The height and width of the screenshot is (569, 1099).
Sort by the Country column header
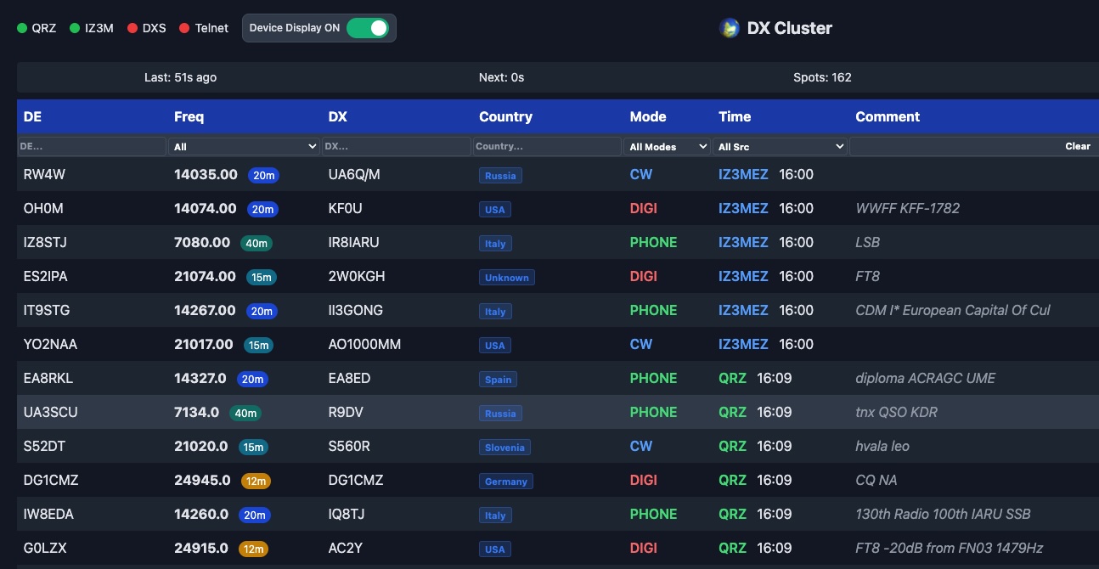click(505, 116)
